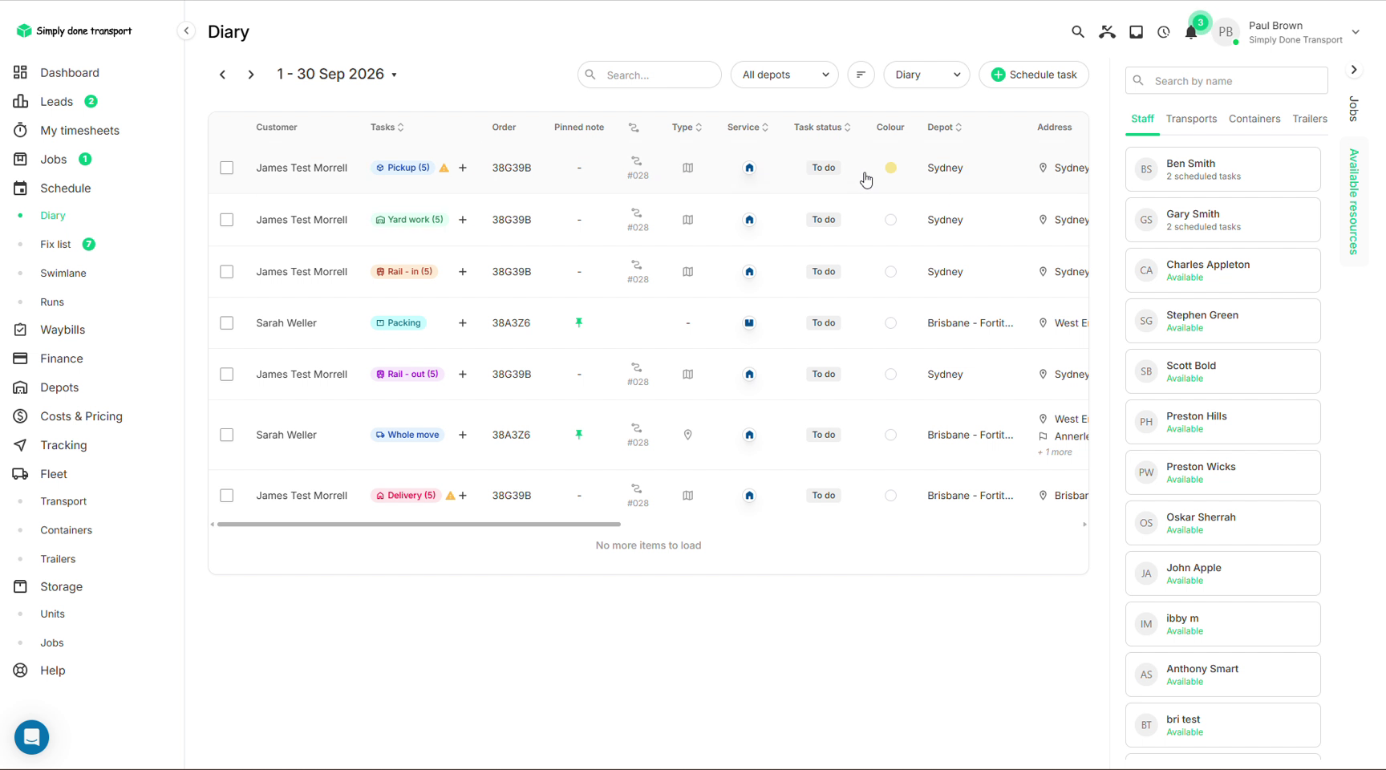Click the yellow colour dot on Pickup row

(890, 168)
